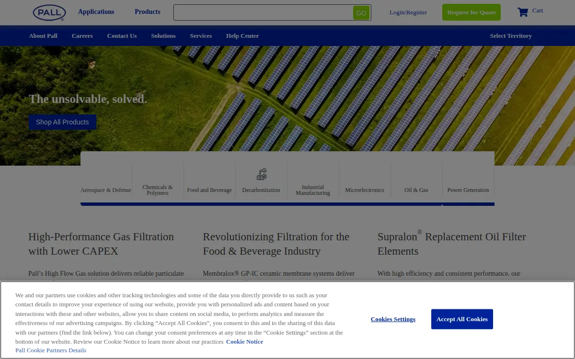This screenshot has height=359, width=575.
Task: Open the Help Center
Action: tap(242, 36)
